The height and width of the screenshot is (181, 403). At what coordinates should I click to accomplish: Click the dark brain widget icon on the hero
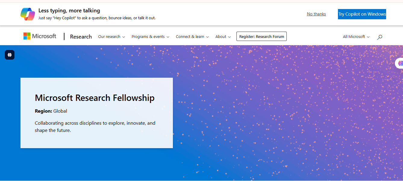click(x=9, y=55)
